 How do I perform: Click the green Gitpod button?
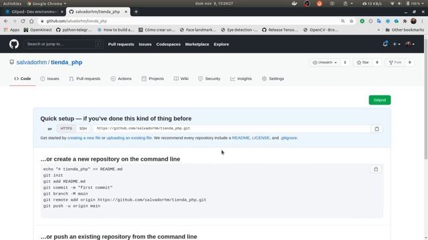pyautogui.click(x=380, y=100)
